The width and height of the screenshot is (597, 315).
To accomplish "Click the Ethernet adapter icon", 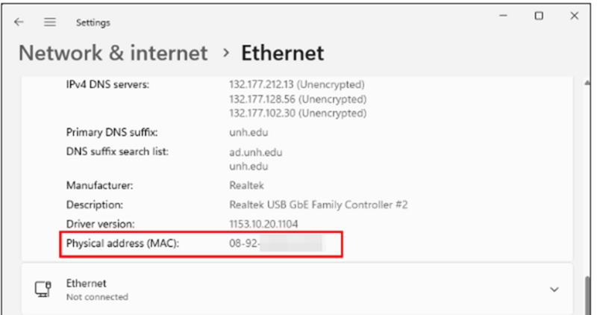I will [x=44, y=289].
